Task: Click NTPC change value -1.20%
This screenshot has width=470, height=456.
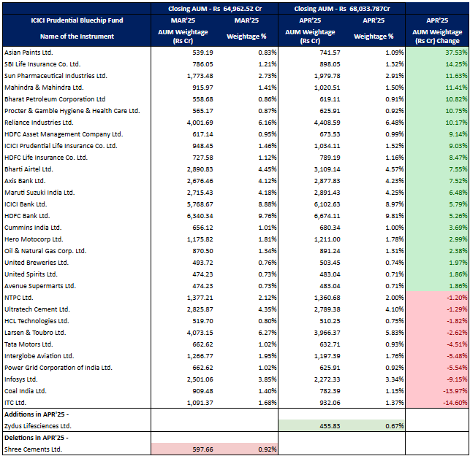Action: [457, 298]
